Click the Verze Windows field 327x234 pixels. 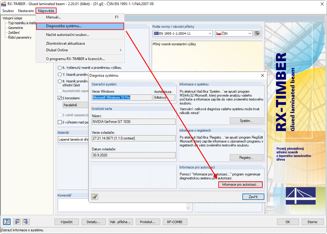[122, 98]
